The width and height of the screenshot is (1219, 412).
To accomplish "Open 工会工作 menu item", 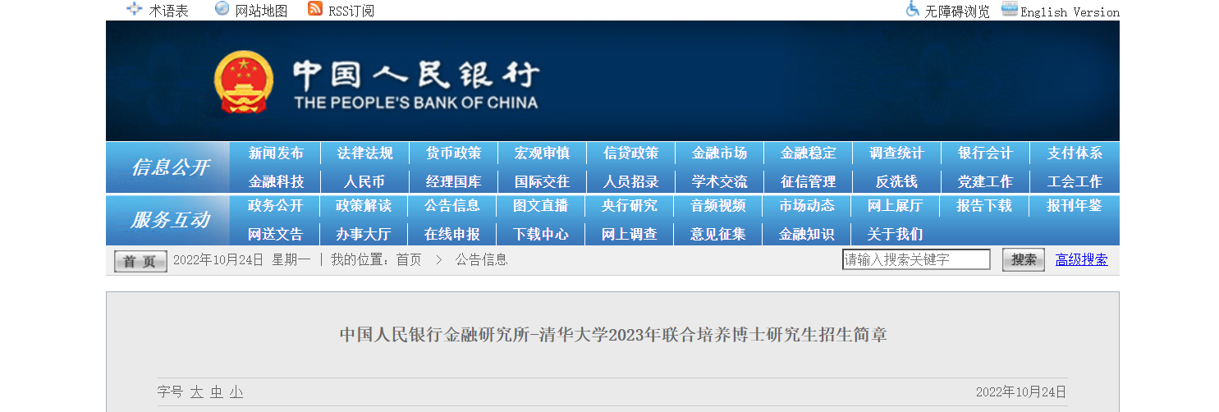I will [x=1075, y=181].
